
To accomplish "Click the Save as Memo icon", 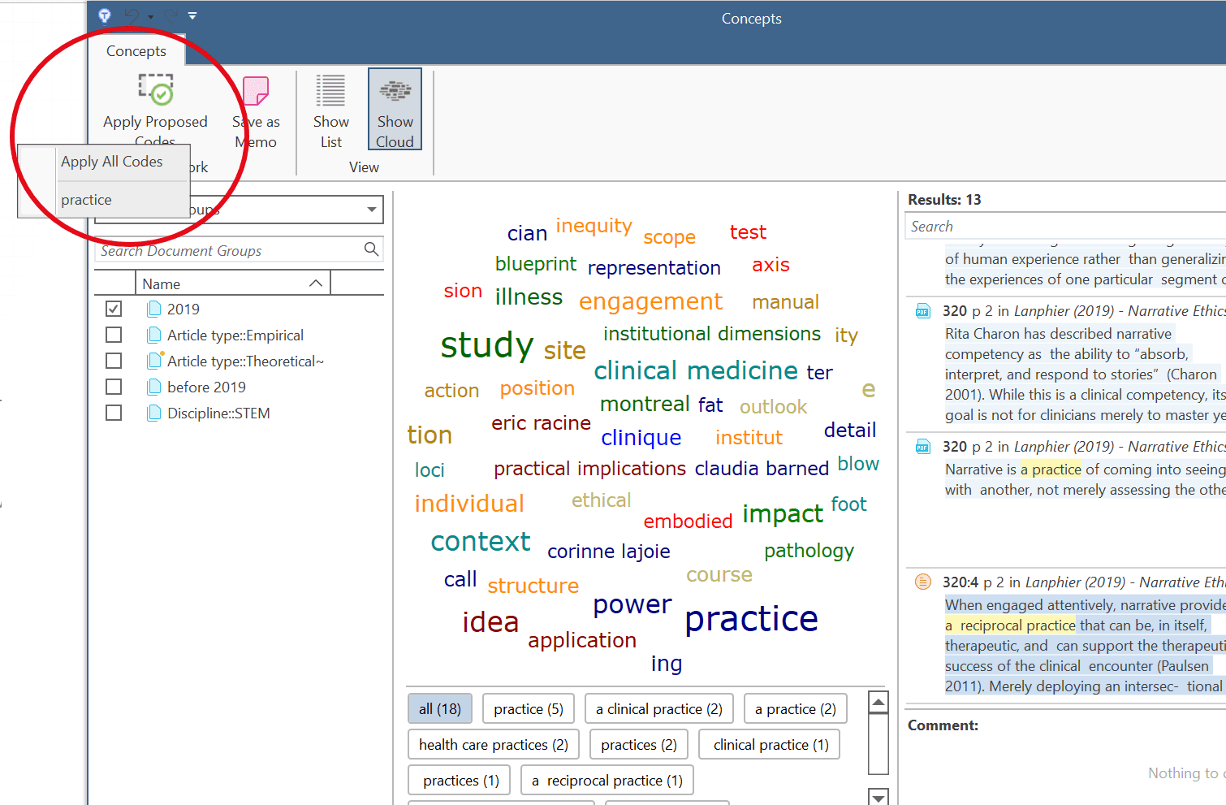I will point(256,92).
